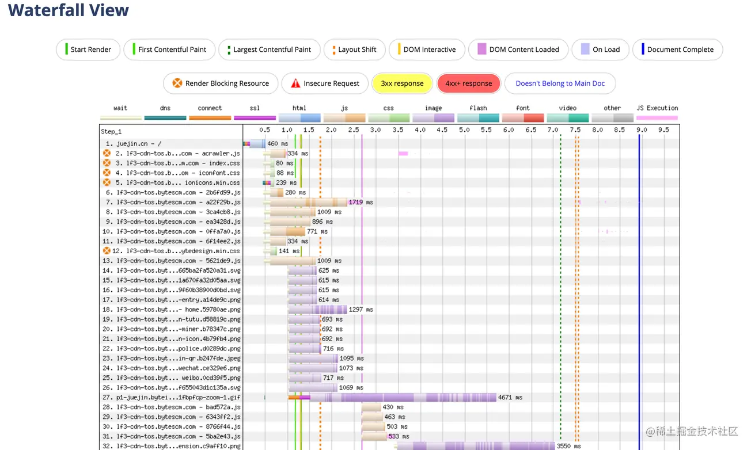Image resolution: width=751 pixels, height=450 pixels.
Task: Click the ssl color key bar
Action: coord(255,118)
